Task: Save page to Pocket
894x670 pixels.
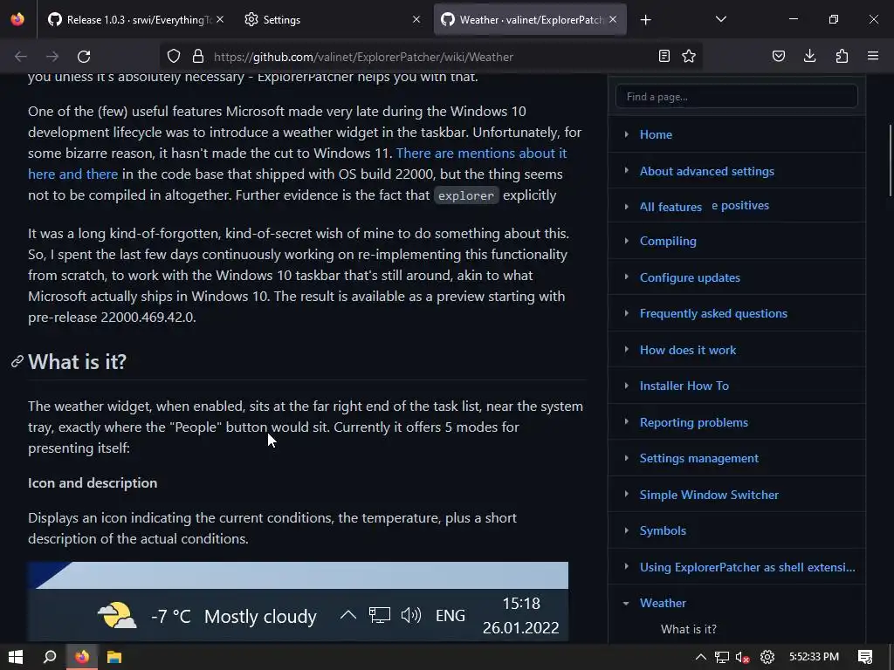Action: click(779, 57)
